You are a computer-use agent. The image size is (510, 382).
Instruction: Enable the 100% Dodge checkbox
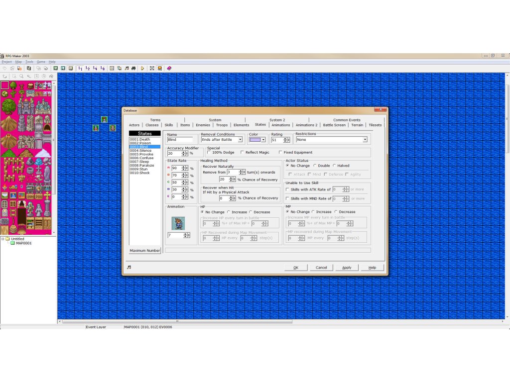(x=209, y=152)
